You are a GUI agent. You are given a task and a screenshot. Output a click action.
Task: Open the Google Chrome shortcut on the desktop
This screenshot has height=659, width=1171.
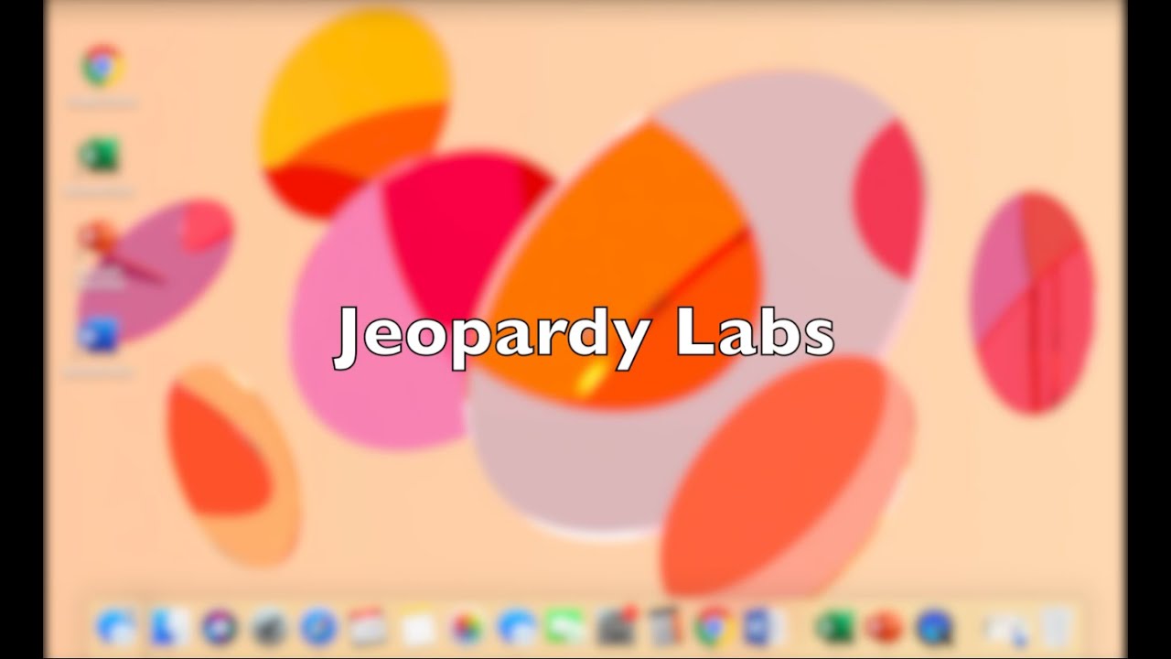pos(102,66)
